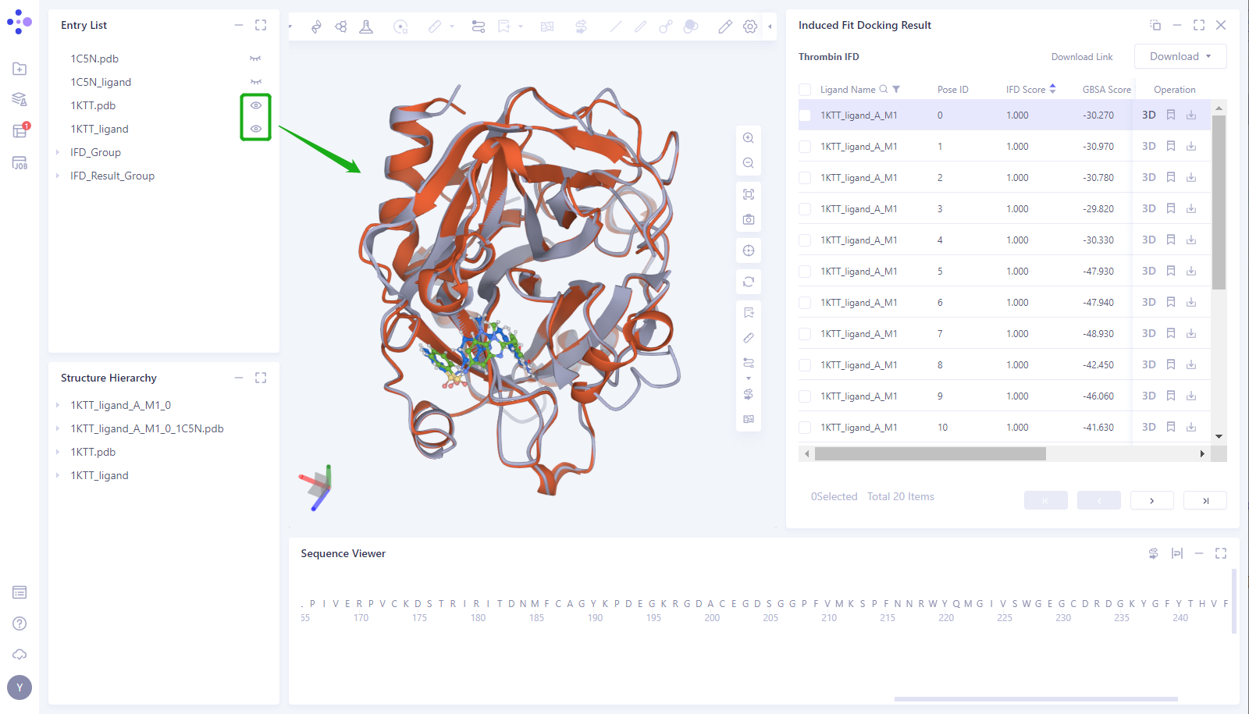Take a screenshot with the camera icon

pyautogui.click(x=748, y=219)
